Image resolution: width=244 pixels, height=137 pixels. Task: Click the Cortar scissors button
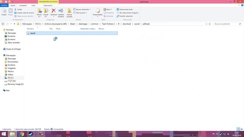click(18, 10)
